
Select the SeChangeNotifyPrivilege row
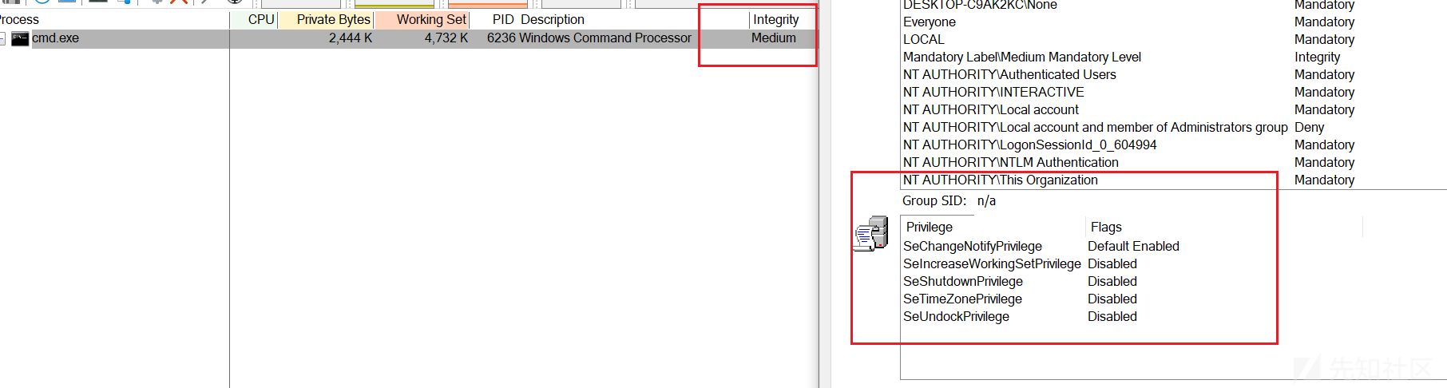(1041, 246)
